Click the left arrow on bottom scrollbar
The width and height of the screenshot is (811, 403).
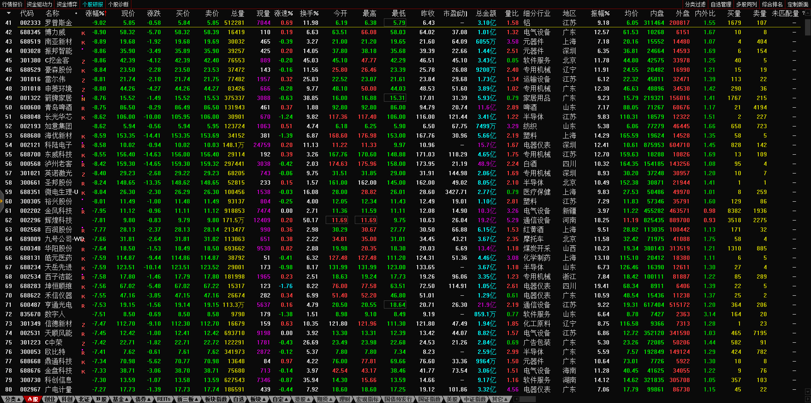pyautogui.click(x=516, y=399)
